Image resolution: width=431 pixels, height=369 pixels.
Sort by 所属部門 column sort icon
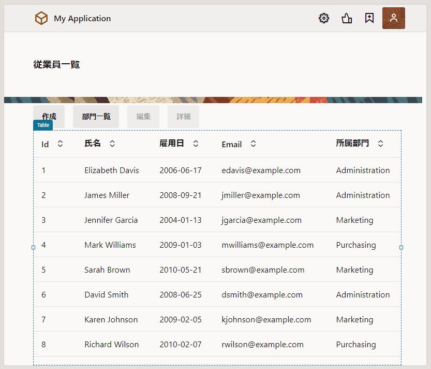pos(380,144)
